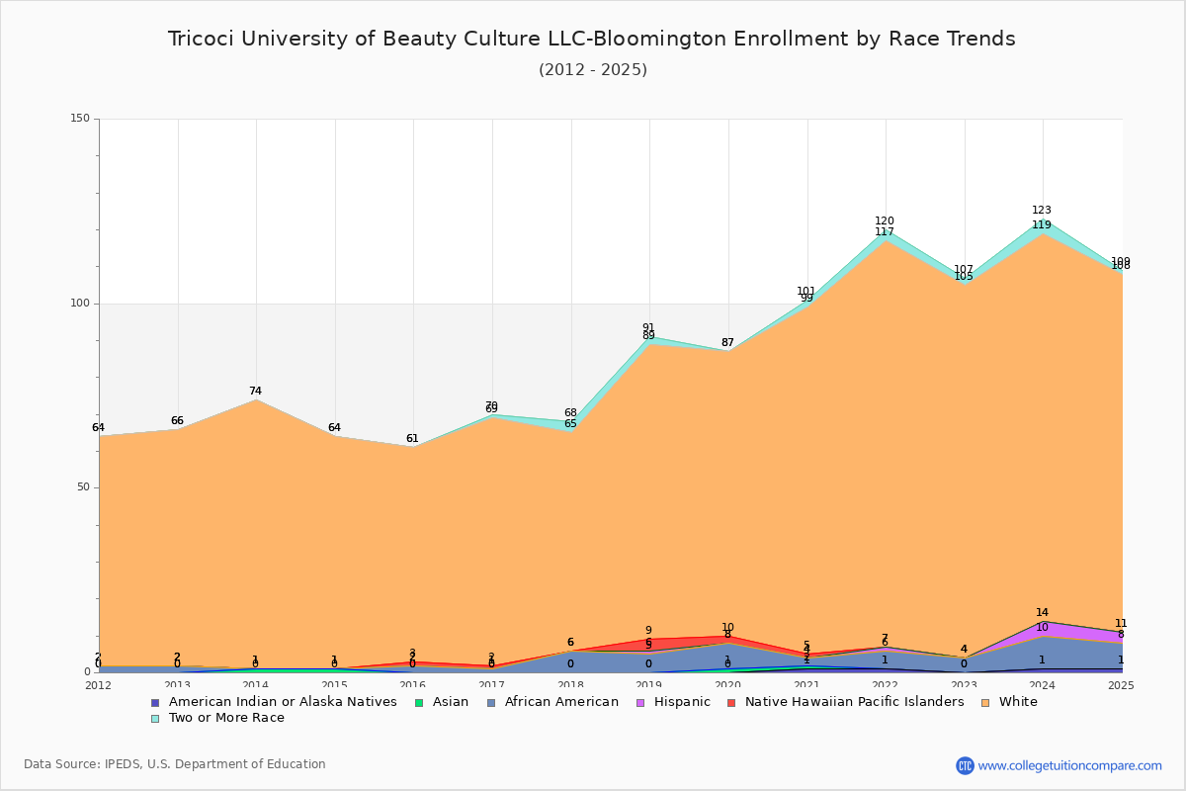Click the 2018 x-axis label
Image resolution: width=1186 pixels, height=791 pixels.
571,684
